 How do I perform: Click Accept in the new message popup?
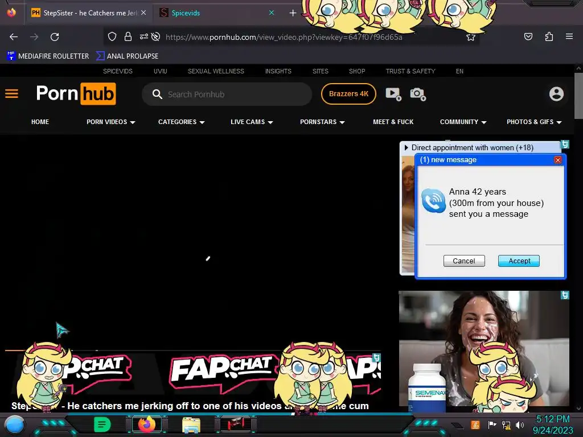pyautogui.click(x=519, y=261)
